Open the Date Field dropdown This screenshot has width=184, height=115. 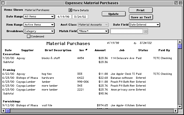(144, 25)
